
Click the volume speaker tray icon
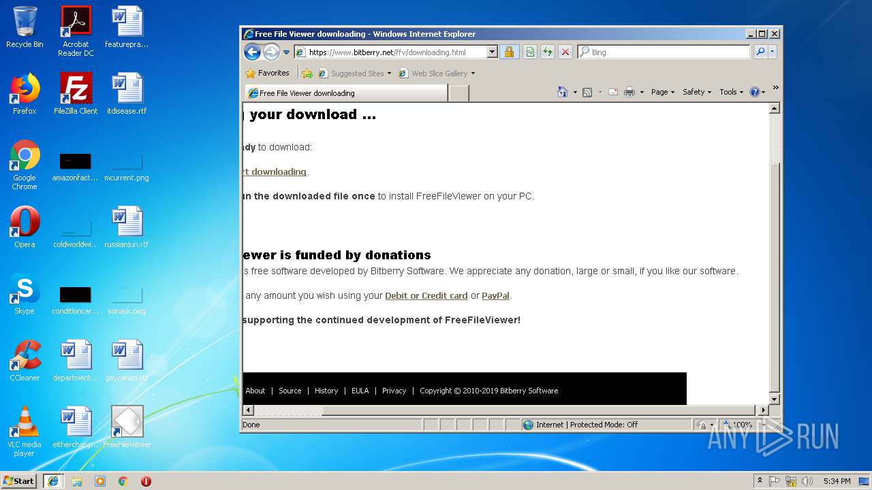[807, 481]
